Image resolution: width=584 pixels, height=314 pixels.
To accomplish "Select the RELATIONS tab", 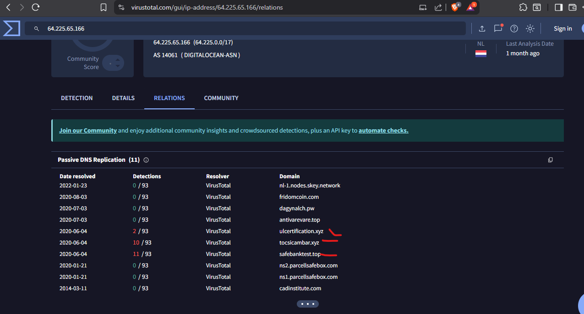I will 169,98.
